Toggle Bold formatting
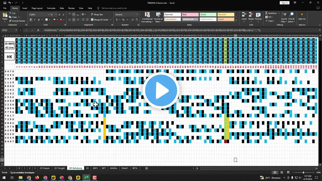322x181 pixels. pyautogui.click(x=31, y=20)
